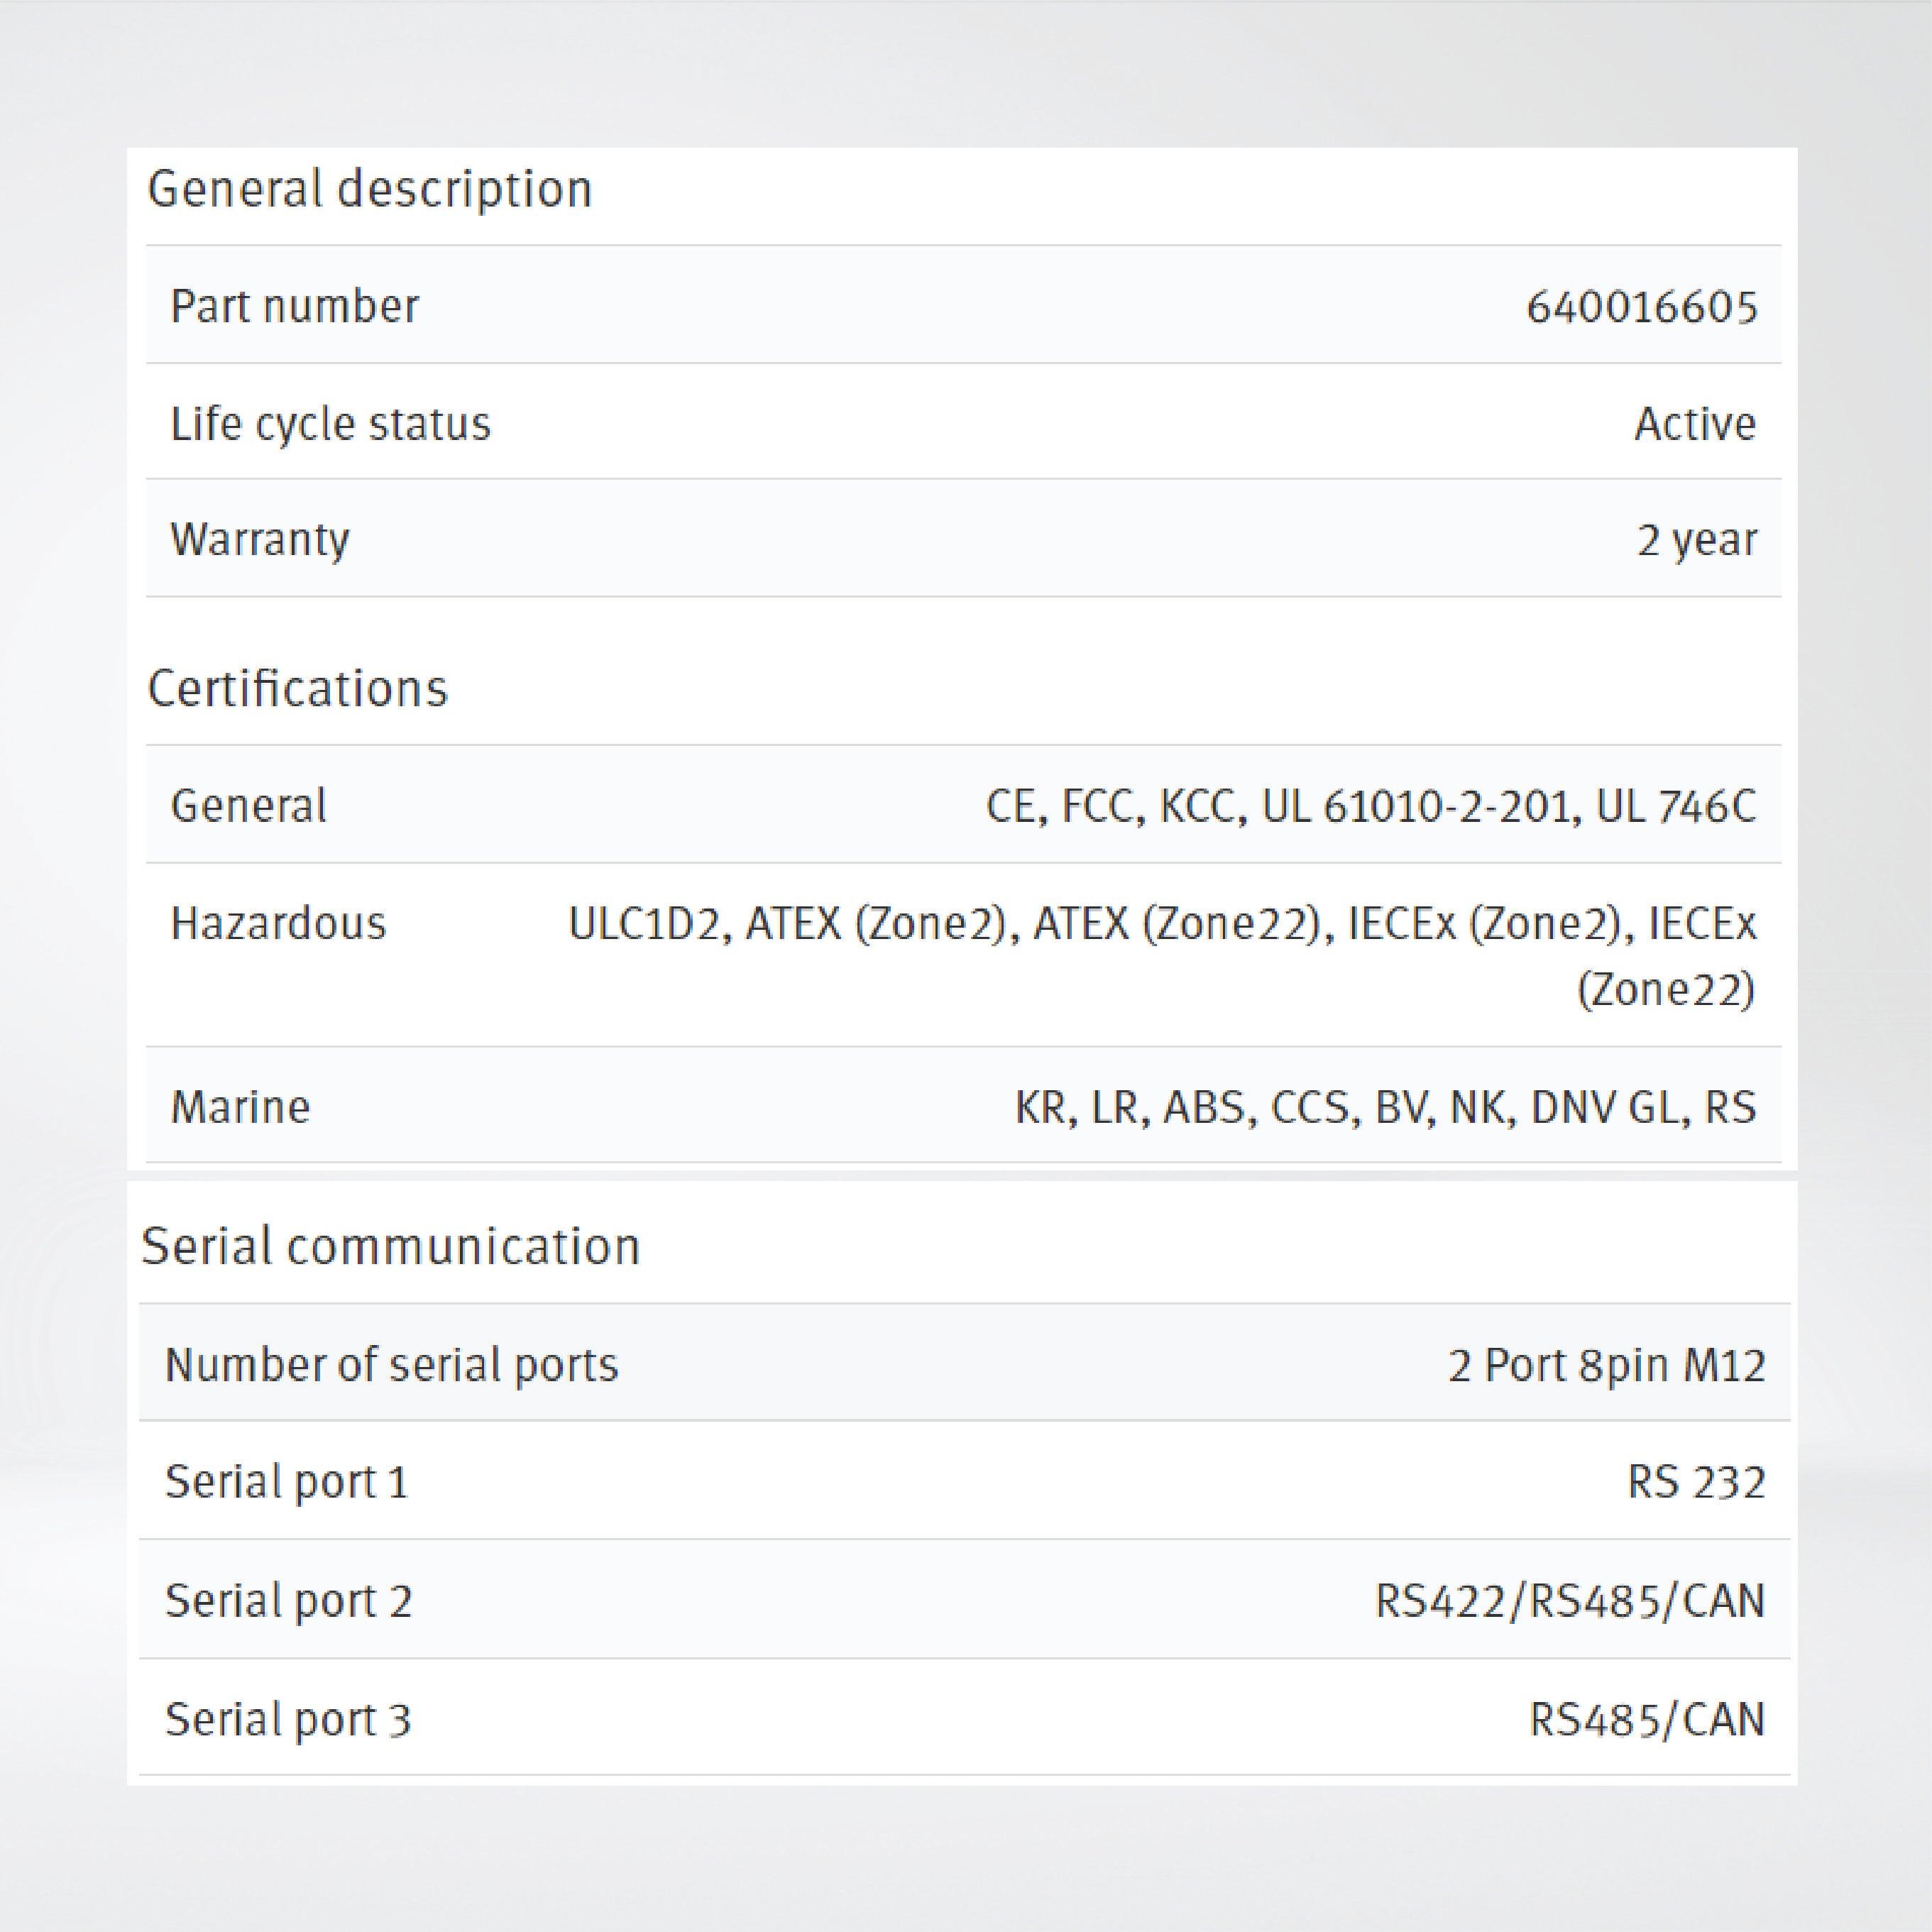Click the General description heading
Screen dimensions: 1932x1932
(369, 189)
